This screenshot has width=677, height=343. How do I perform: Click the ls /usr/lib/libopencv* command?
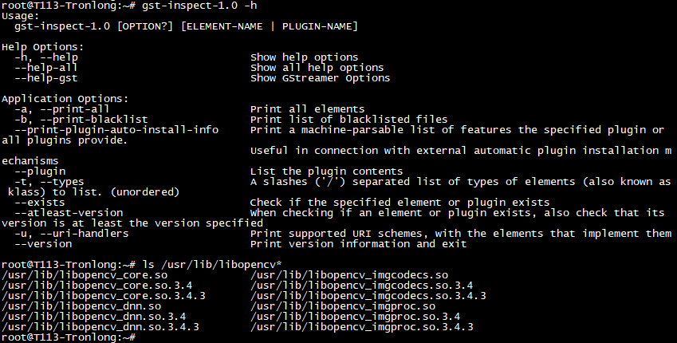coord(212,264)
